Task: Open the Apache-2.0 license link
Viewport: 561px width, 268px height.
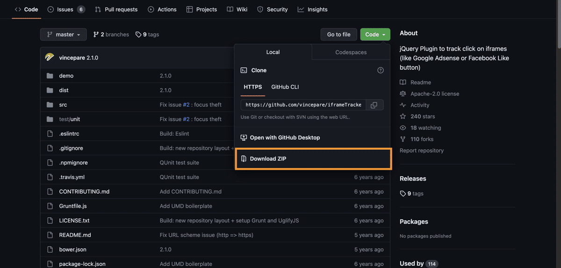Action: coord(430,94)
